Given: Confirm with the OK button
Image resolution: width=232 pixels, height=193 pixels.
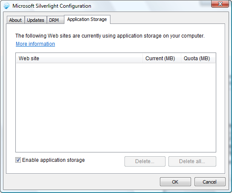Looking at the screenshot, I should point(175,182).
